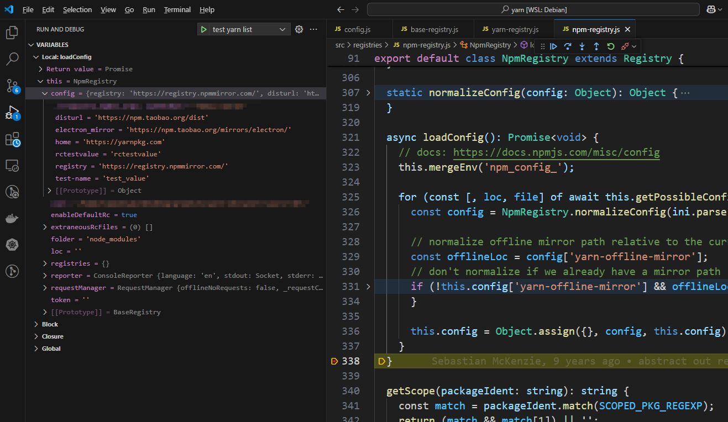The image size is (728, 422).
Task: Restart the debug session
Action: tap(611, 46)
